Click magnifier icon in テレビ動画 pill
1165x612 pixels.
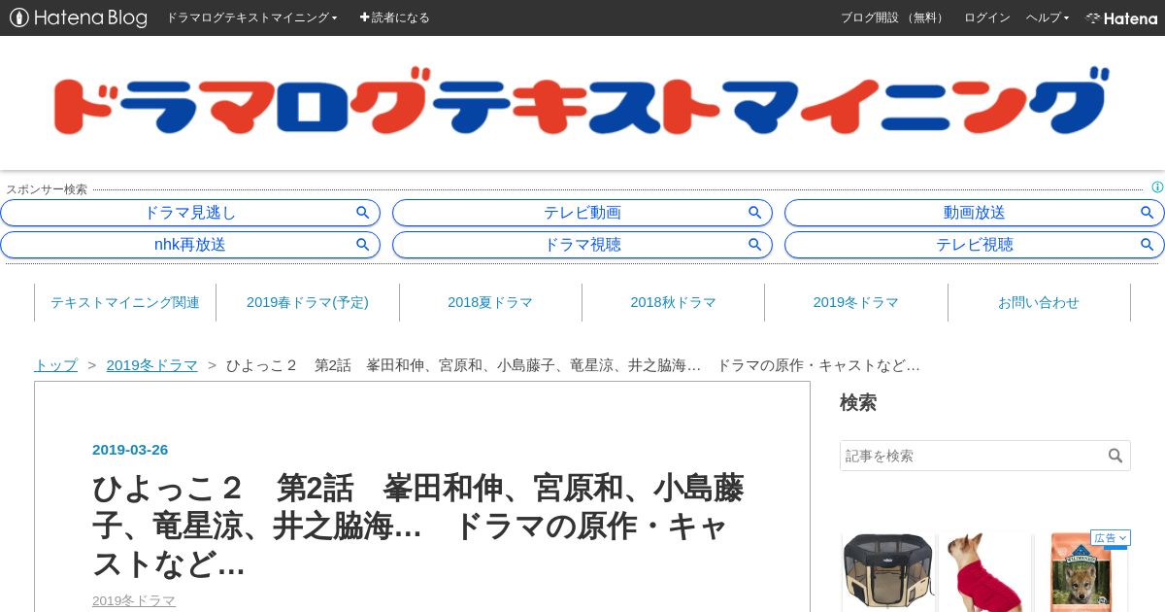(754, 213)
